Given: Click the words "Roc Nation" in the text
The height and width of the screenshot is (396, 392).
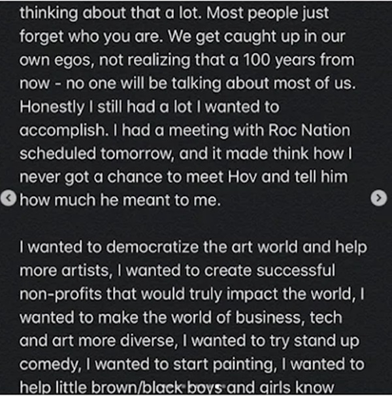Looking at the screenshot, I should tap(312, 130).
